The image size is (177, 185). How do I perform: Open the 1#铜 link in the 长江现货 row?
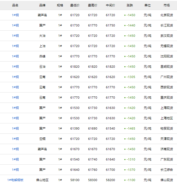pyautogui.click(x=15, y=25)
